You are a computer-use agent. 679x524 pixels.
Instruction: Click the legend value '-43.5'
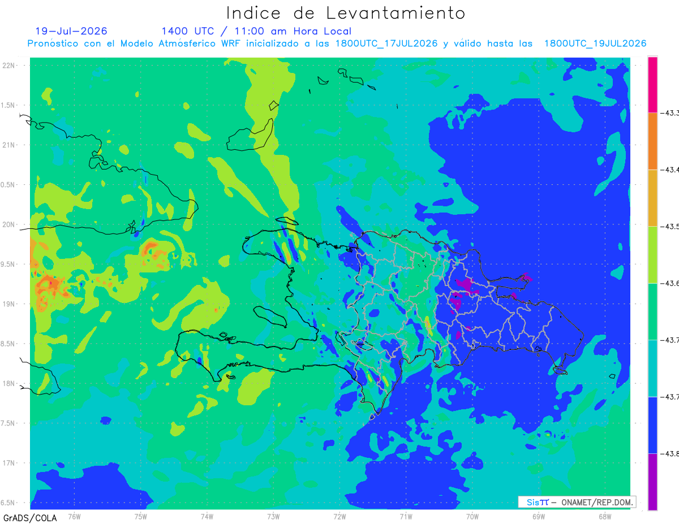click(671, 227)
